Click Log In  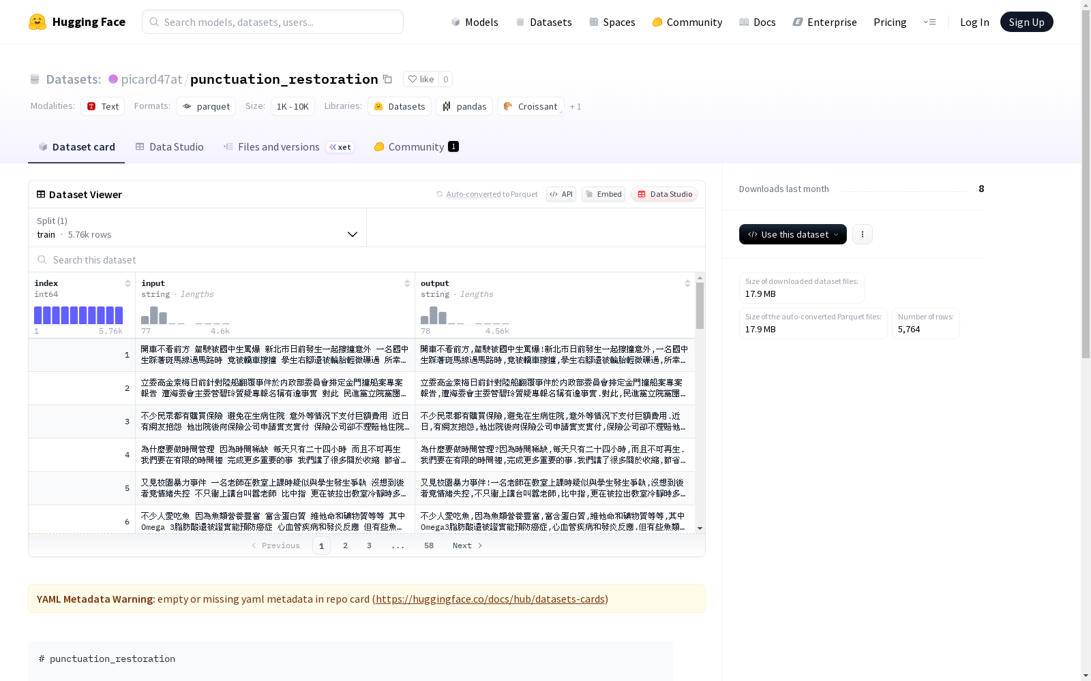tap(974, 22)
